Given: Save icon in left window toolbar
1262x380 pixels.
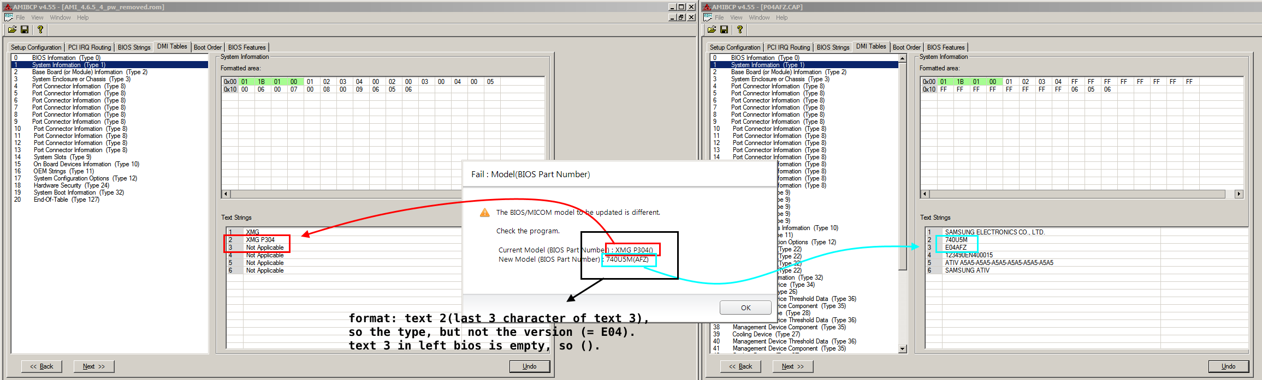Looking at the screenshot, I should coord(25,29).
